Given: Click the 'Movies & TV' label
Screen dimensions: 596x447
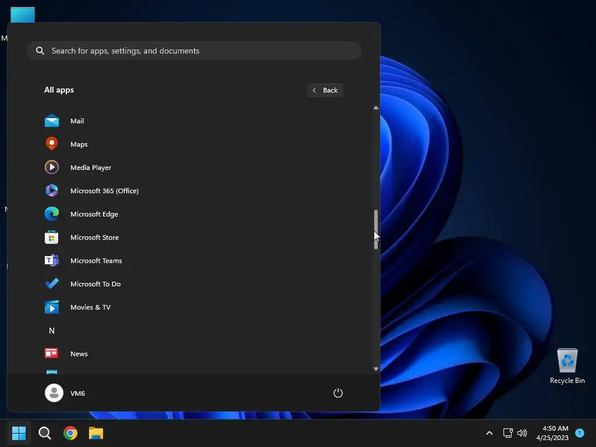Looking at the screenshot, I should coord(90,307).
